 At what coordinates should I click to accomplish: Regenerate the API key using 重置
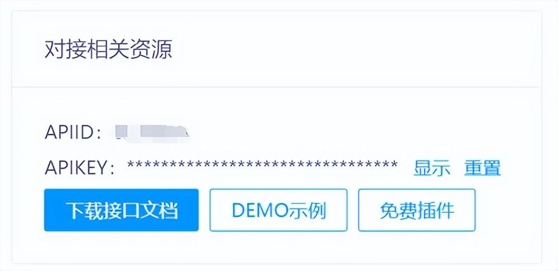tap(483, 167)
